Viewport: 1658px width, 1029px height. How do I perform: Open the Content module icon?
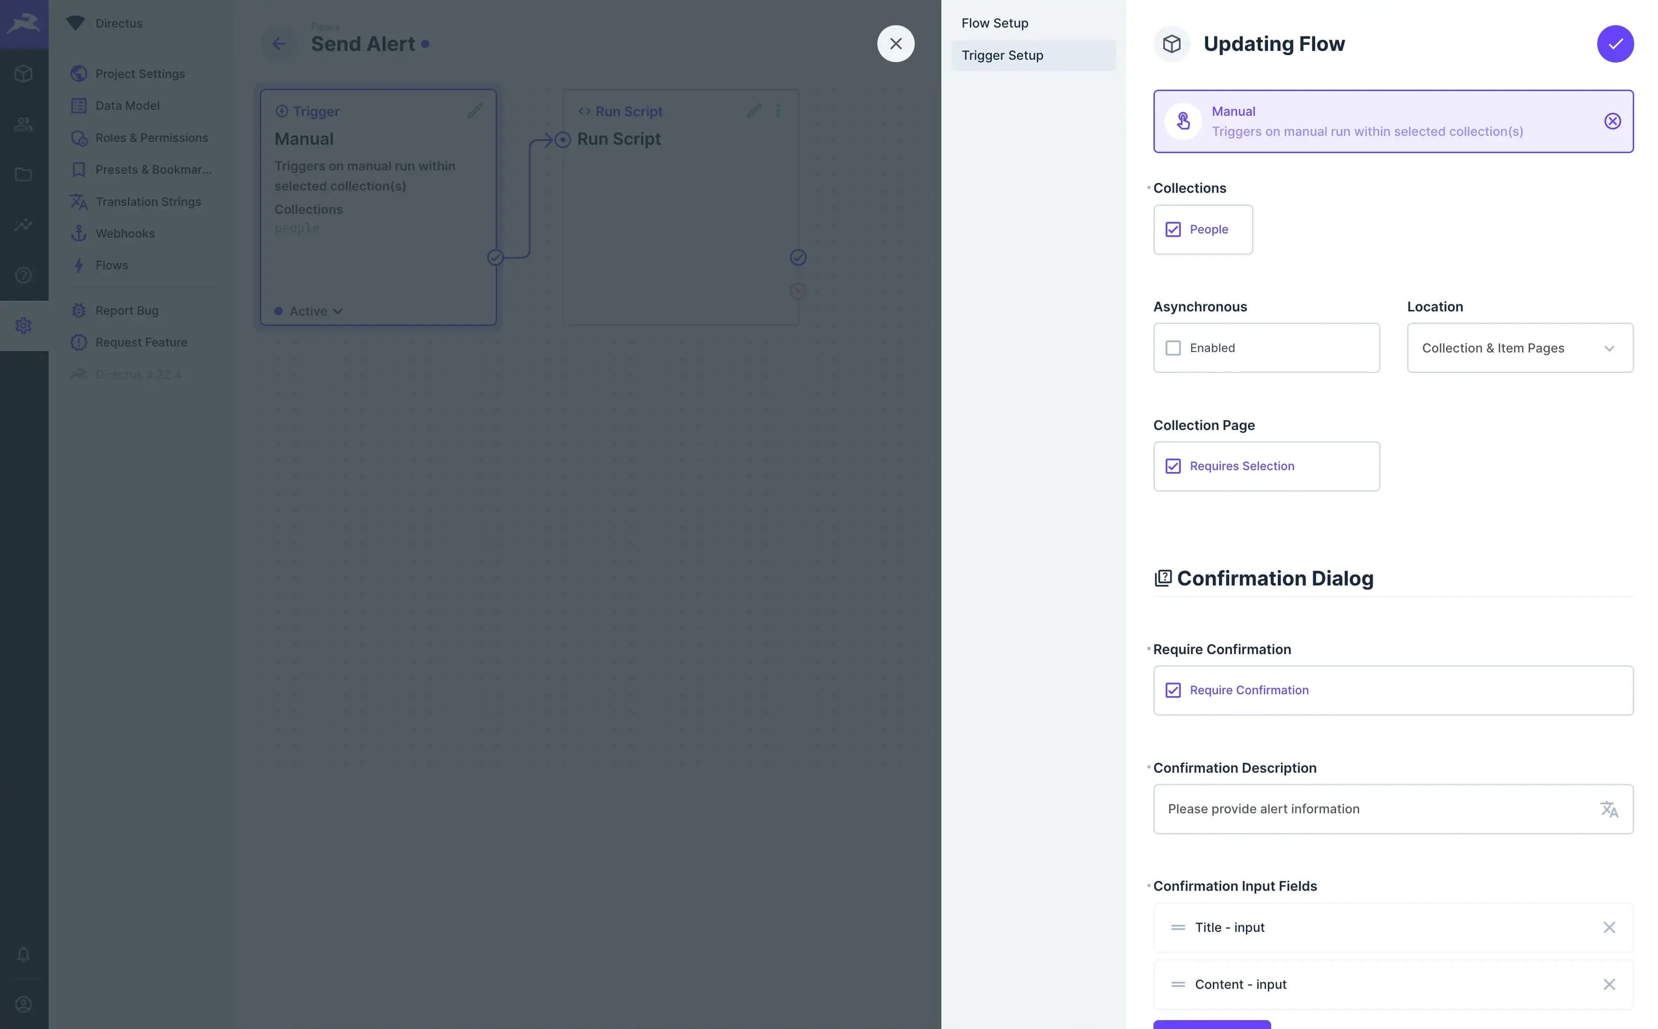pos(24,73)
